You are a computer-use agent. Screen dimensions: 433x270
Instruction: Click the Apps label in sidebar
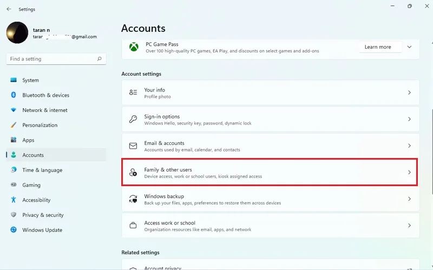click(28, 140)
